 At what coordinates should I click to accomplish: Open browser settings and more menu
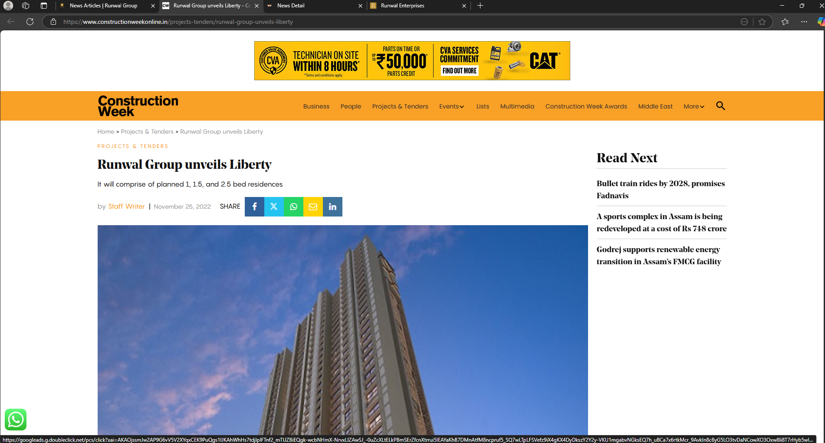(804, 22)
